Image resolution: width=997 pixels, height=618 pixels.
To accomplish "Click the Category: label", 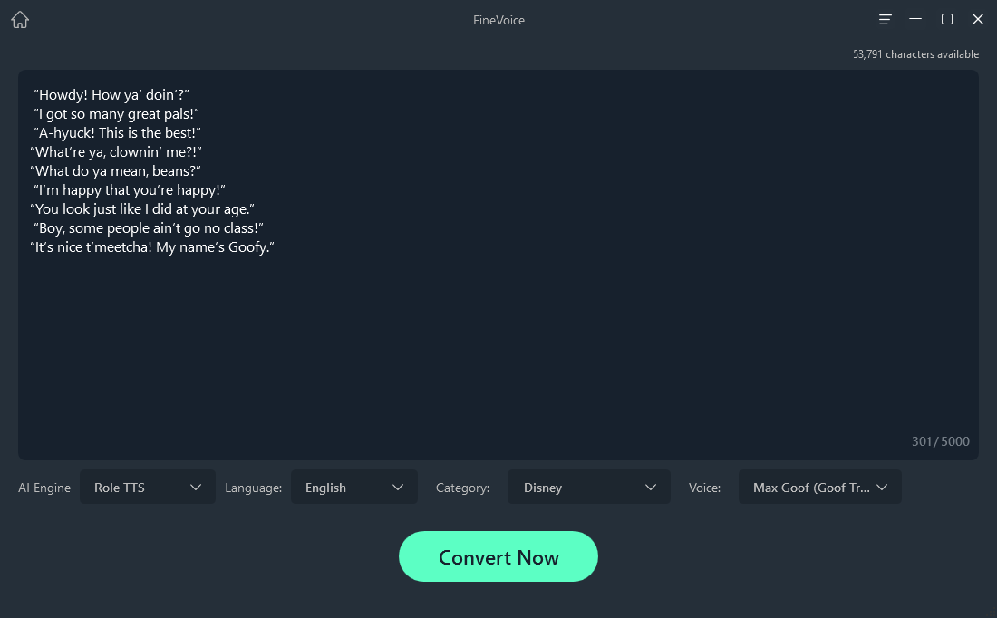I will 463,488.
